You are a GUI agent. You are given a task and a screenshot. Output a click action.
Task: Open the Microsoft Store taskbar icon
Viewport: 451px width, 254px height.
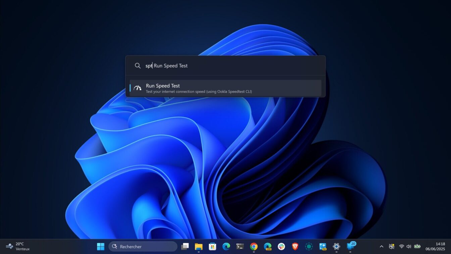point(212,247)
